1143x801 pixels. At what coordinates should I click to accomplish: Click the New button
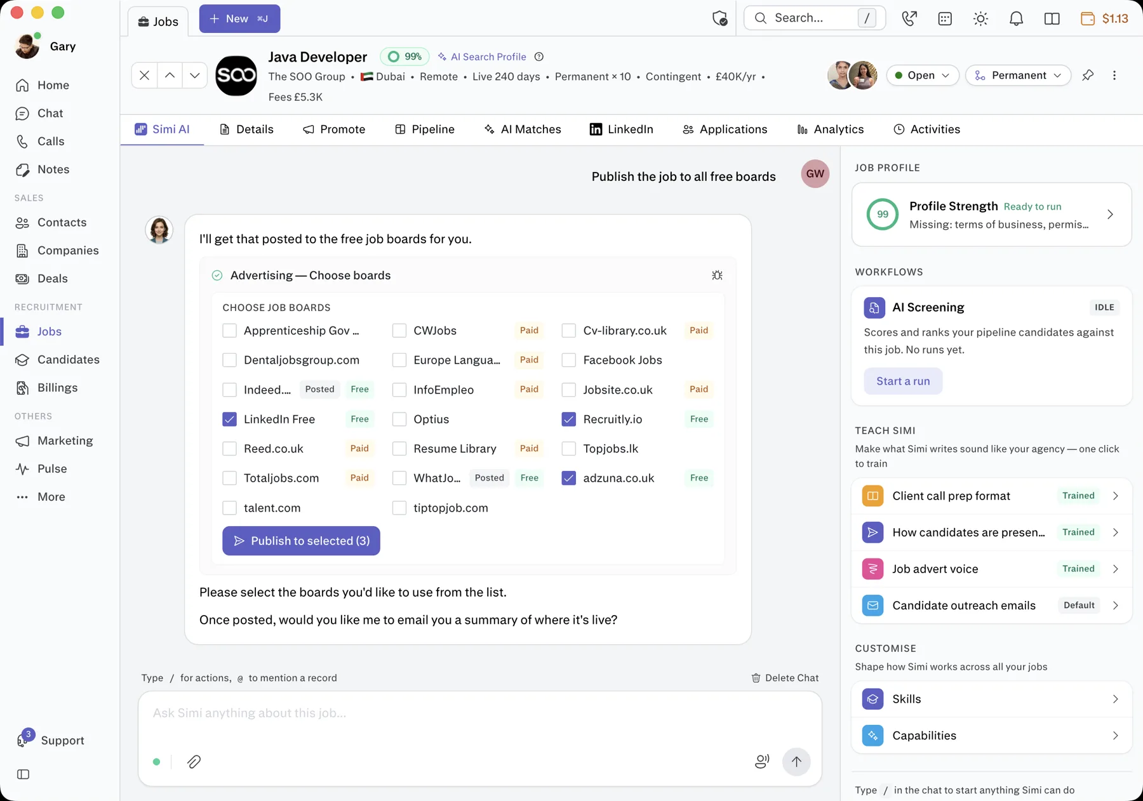[239, 18]
